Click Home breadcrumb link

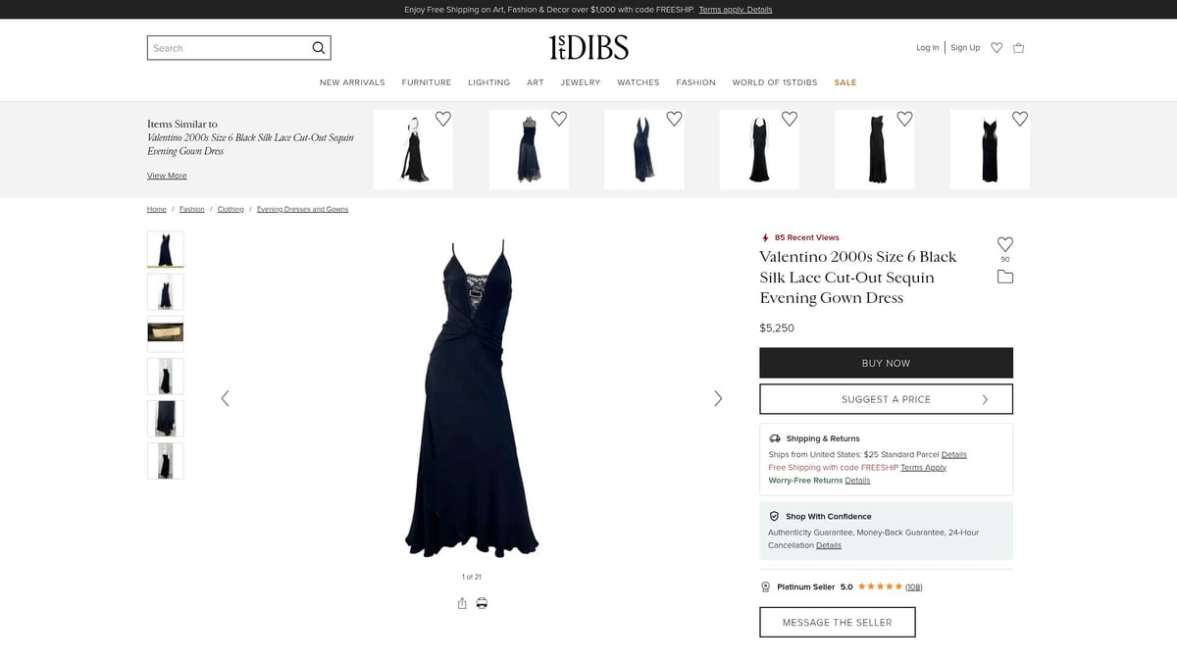click(157, 209)
